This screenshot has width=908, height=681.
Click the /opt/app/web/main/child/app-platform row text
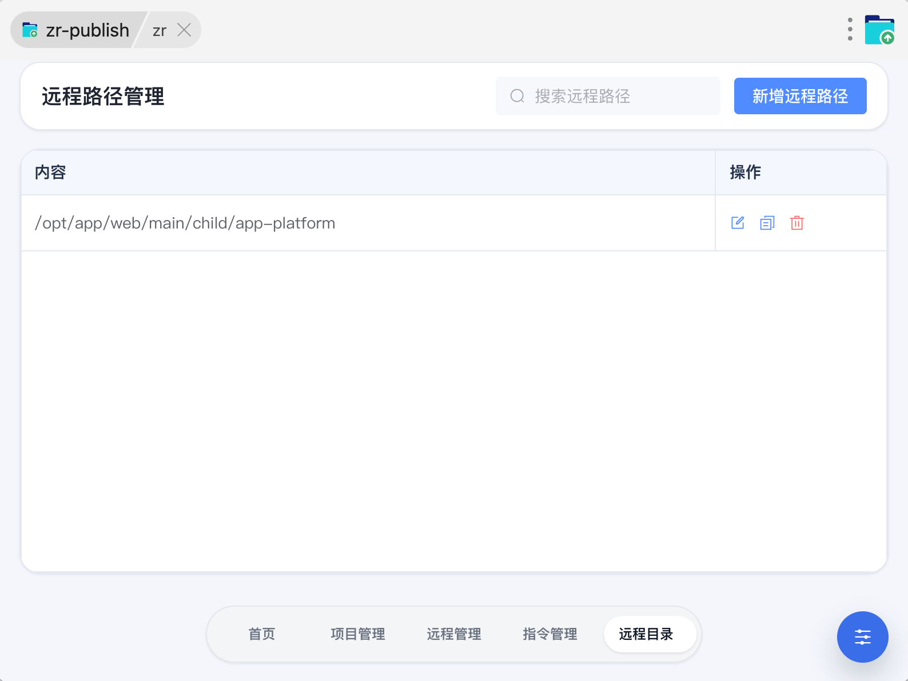(185, 223)
